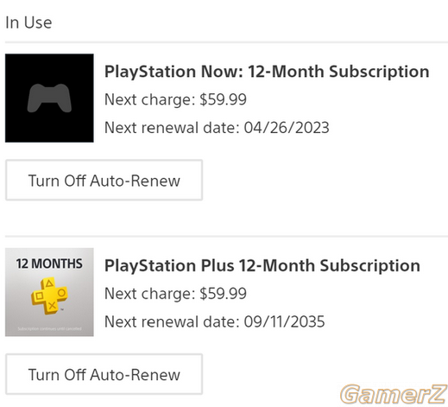This screenshot has height=407, width=448.
Task: Click the triangle symbol on the Plus logo
Action: pyautogui.click(x=49, y=283)
